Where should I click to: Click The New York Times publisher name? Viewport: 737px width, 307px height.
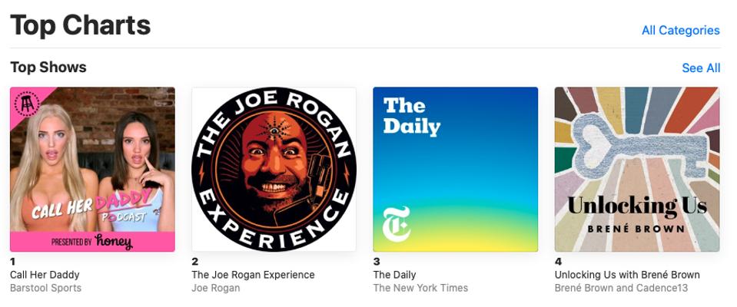point(420,288)
